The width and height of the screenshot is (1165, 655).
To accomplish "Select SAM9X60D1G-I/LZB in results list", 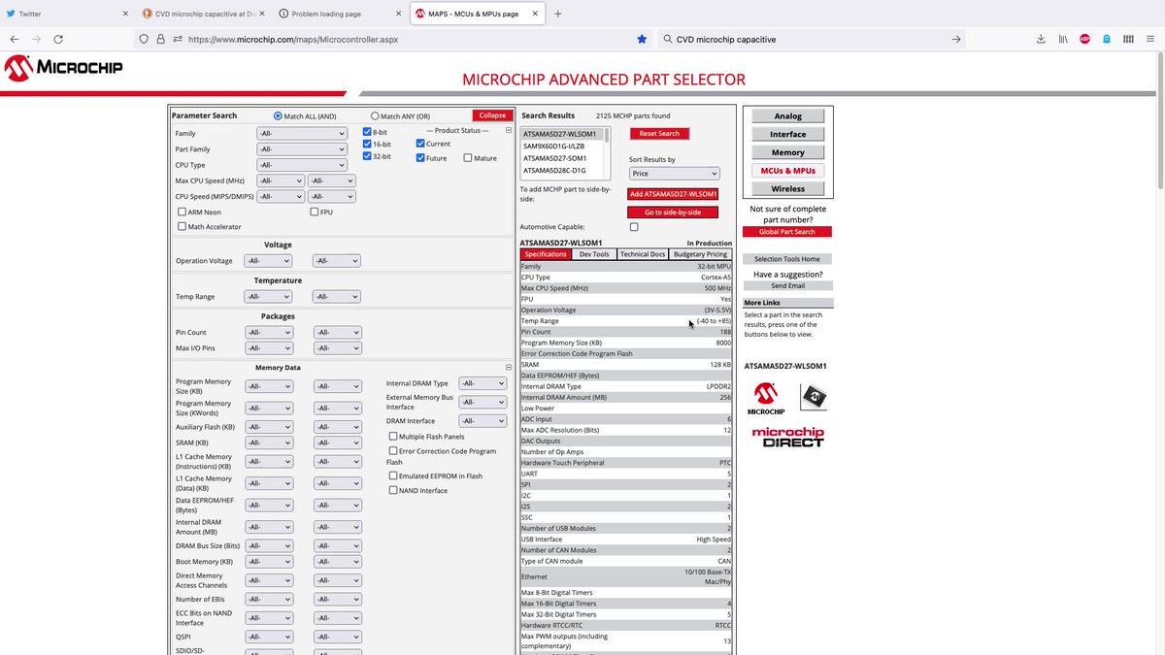I will click(554, 146).
